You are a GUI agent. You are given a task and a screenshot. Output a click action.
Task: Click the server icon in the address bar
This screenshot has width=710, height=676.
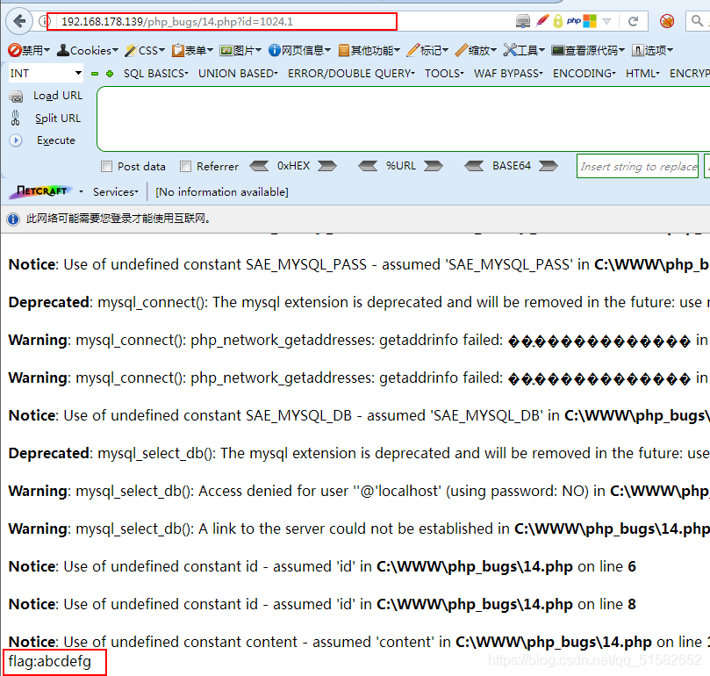coord(523,21)
